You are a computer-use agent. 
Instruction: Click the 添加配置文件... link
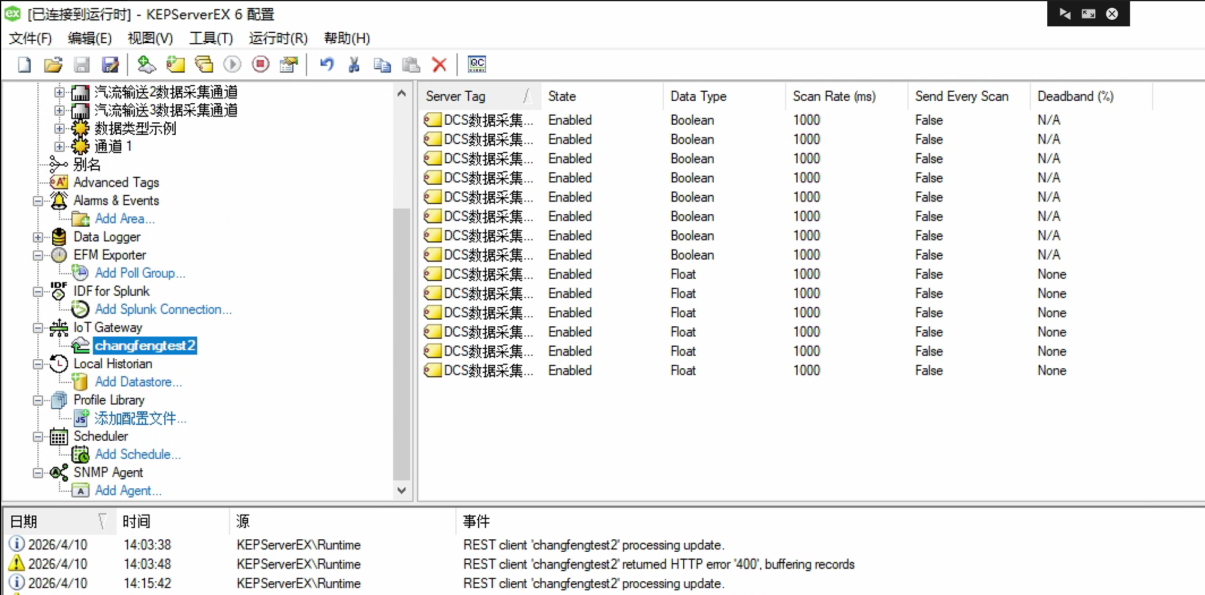[x=140, y=418]
